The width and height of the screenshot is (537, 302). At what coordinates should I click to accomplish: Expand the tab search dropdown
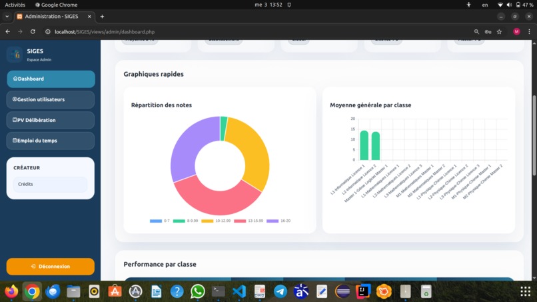coord(7,17)
